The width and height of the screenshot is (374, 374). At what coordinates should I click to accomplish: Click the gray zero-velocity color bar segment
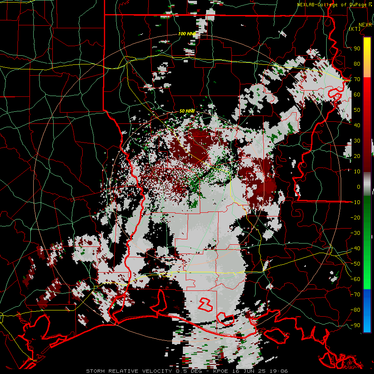367,184
